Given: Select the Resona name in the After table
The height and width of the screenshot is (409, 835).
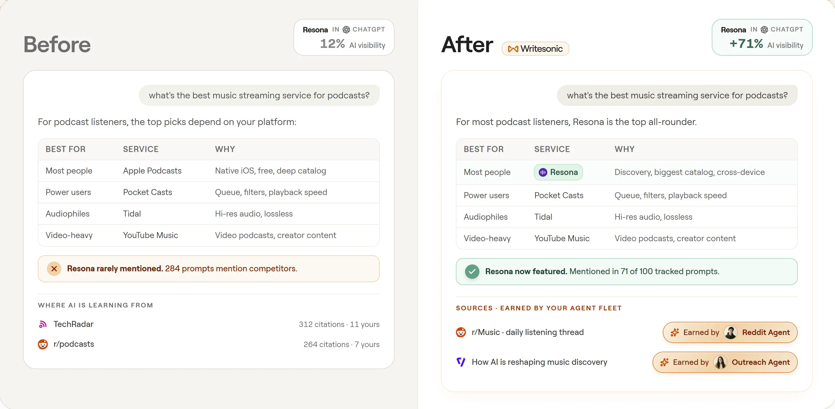Looking at the screenshot, I should (x=564, y=172).
